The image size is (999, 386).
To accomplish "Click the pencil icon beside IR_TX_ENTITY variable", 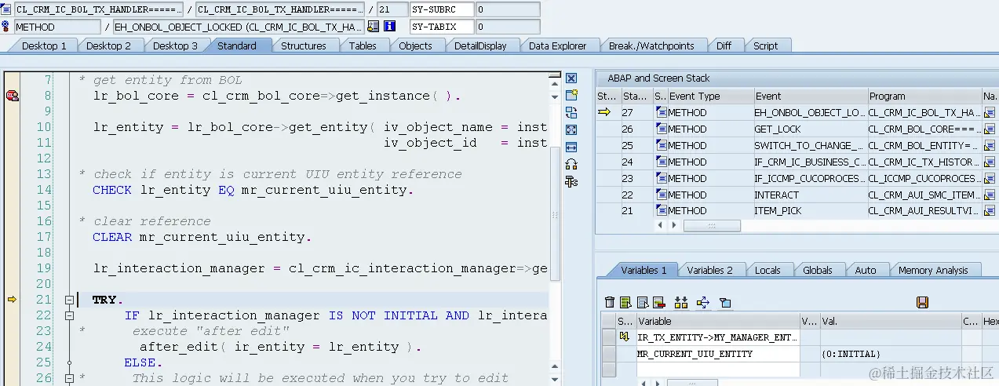I will (x=625, y=337).
